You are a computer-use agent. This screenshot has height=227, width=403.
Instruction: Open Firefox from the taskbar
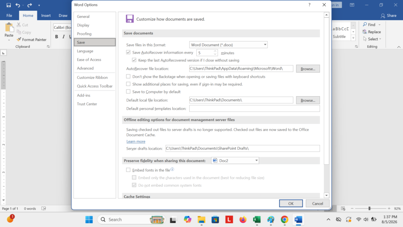click(x=242, y=220)
